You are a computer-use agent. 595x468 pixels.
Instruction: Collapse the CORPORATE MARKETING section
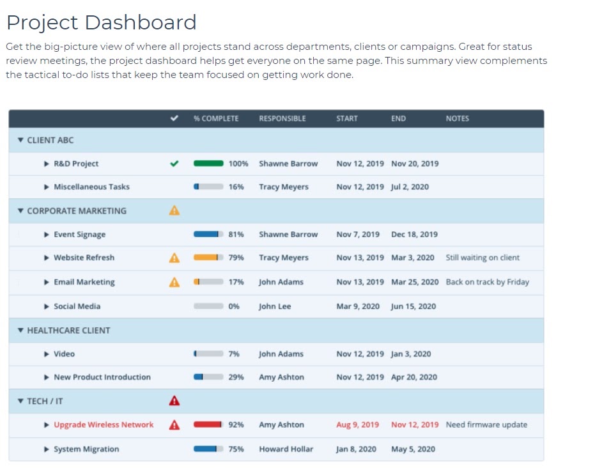[x=20, y=210]
